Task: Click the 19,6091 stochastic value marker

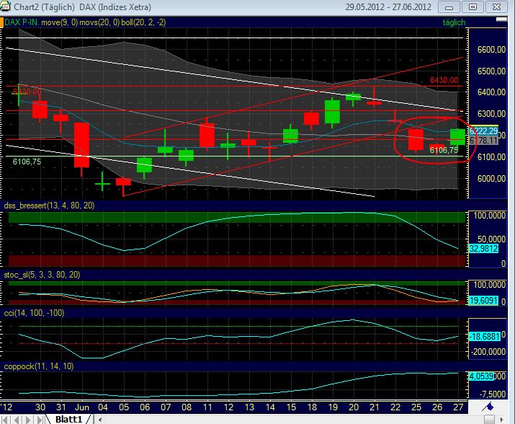Action: pyautogui.click(x=483, y=301)
